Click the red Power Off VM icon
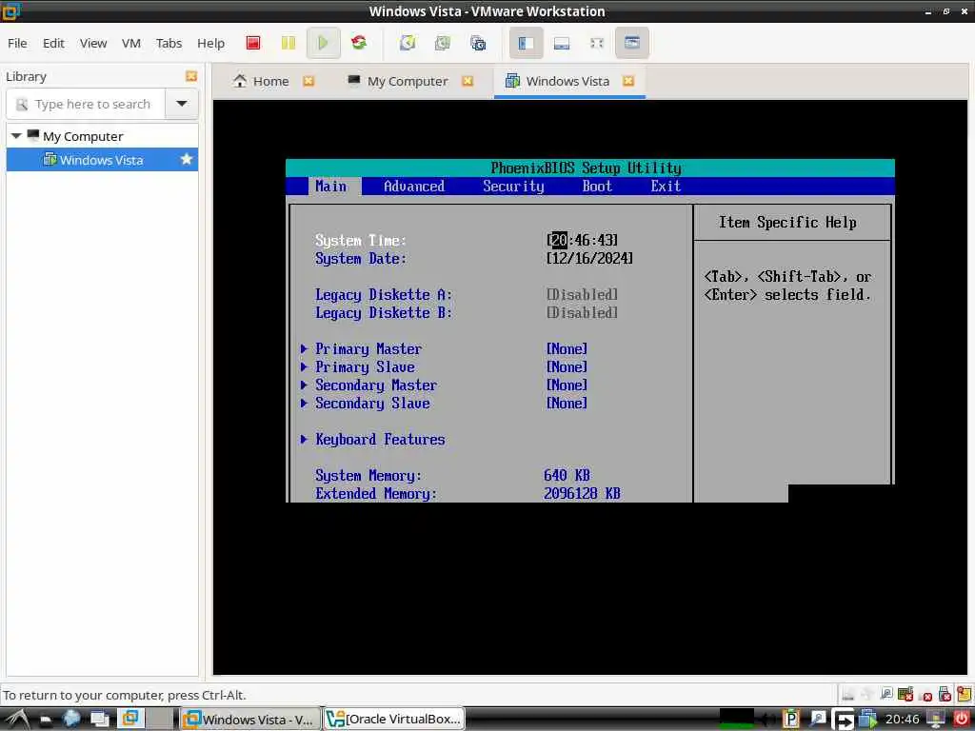This screenshot has height=731, width=975. point(252,43)
